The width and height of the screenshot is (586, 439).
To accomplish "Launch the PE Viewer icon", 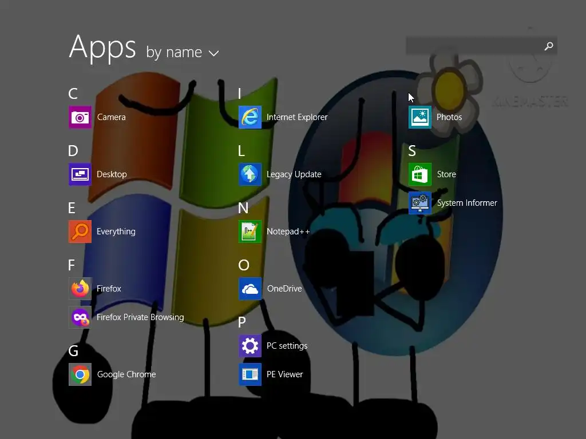I will [x=250, y=374].
